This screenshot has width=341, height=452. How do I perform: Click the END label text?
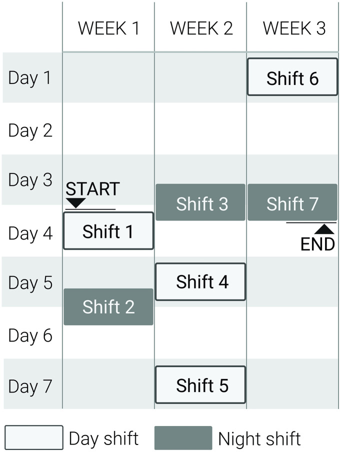[x=317, y=244]
